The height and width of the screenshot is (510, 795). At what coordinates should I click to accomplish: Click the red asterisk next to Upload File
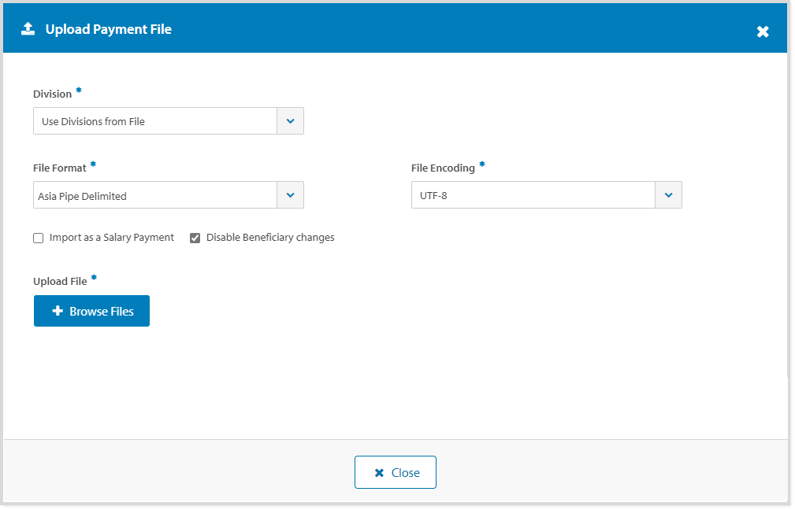pos(93,277)
